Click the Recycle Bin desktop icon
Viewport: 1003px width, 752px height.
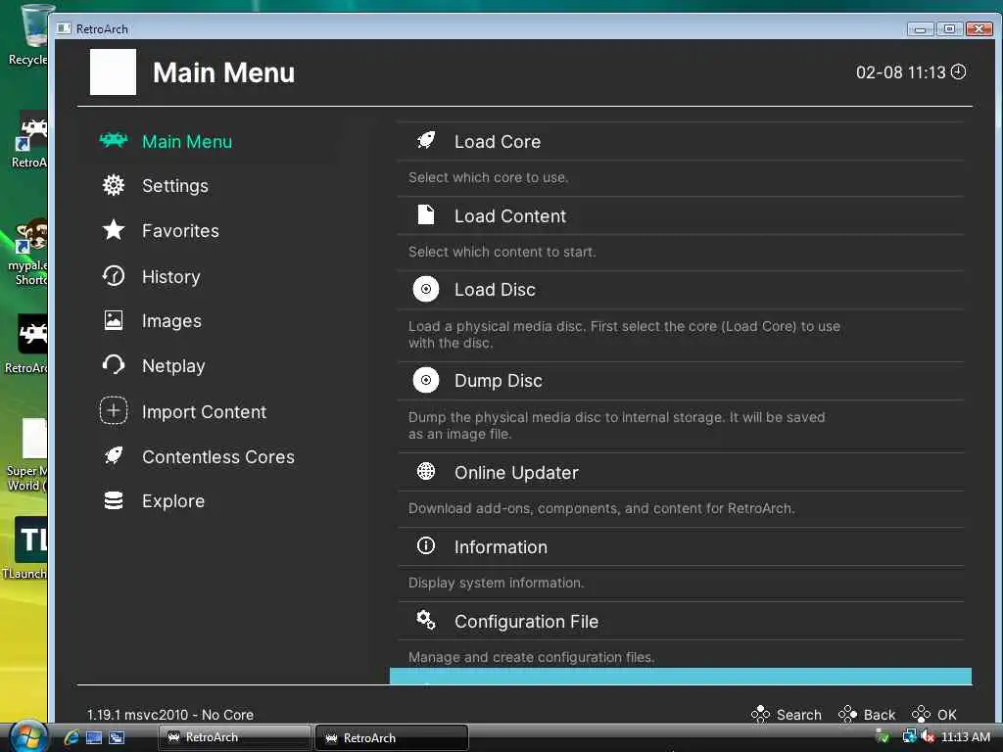coord(28,35)
